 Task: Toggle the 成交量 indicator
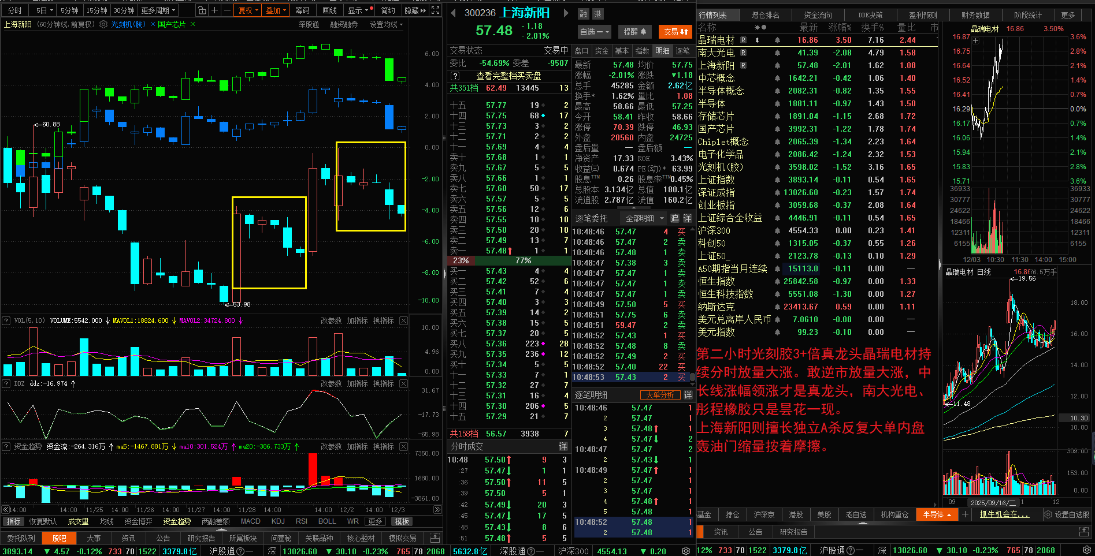click(78, 521)
